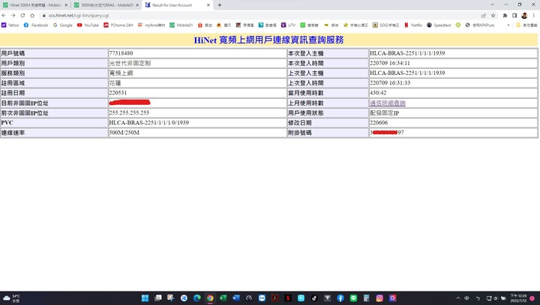Toggle the browser side panel icon
Viewport: 540px width, 305px height.
point(514,16)
